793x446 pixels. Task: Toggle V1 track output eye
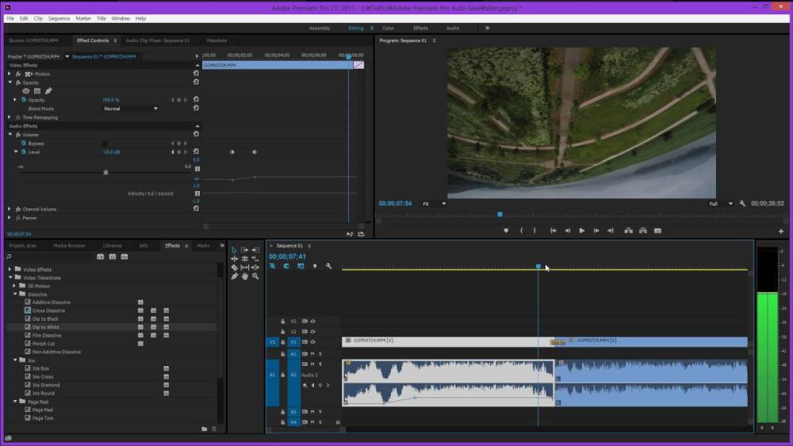click(x=312, y=342)
